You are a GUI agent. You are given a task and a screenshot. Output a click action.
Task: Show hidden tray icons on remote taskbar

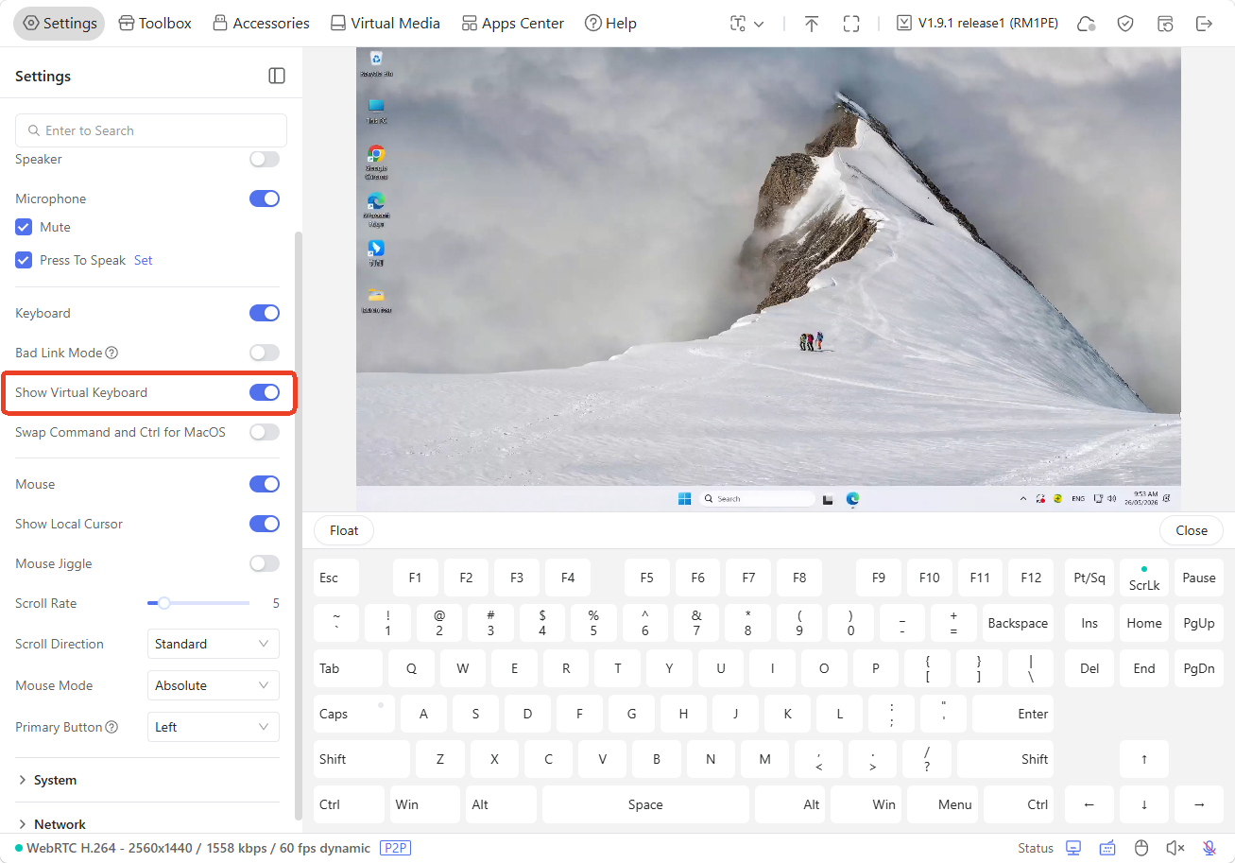1022,498
